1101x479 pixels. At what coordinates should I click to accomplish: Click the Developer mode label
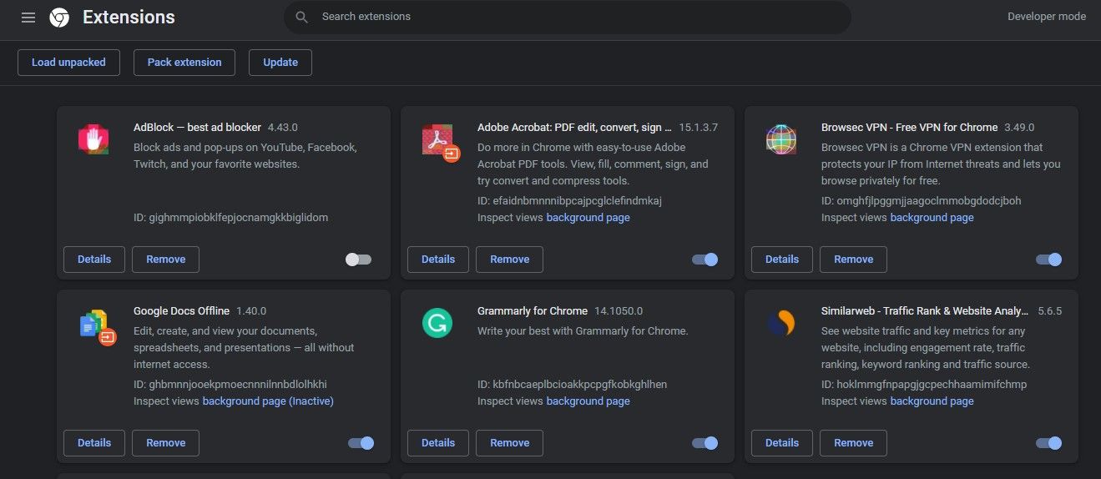[x=1047, y=17]
